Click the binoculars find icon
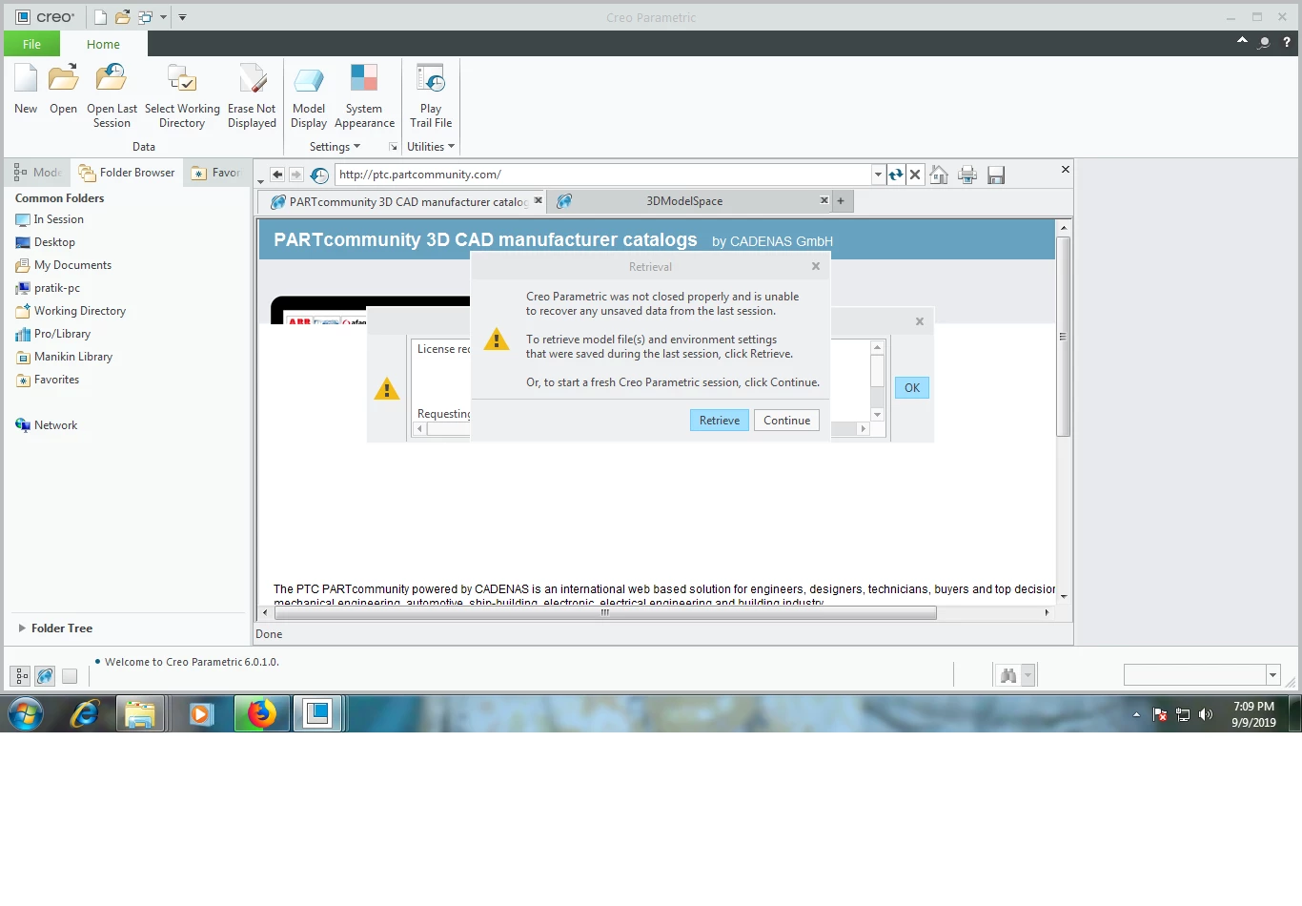This screenshot has width=1302, height=906. pyautogui.click(x=1008, y=675)
